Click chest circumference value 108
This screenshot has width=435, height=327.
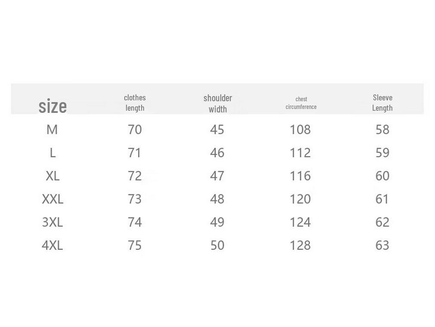pyautogui.click(x=300, y=129)
